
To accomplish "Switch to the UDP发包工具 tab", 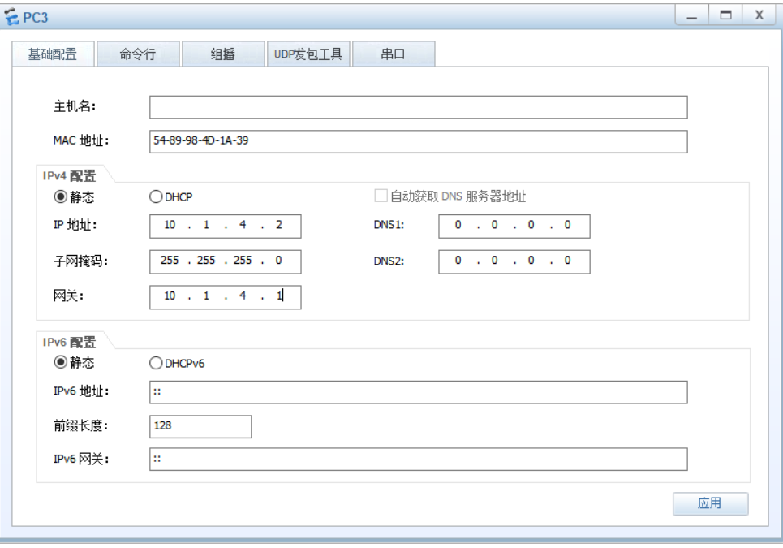I will pos(308,54).
